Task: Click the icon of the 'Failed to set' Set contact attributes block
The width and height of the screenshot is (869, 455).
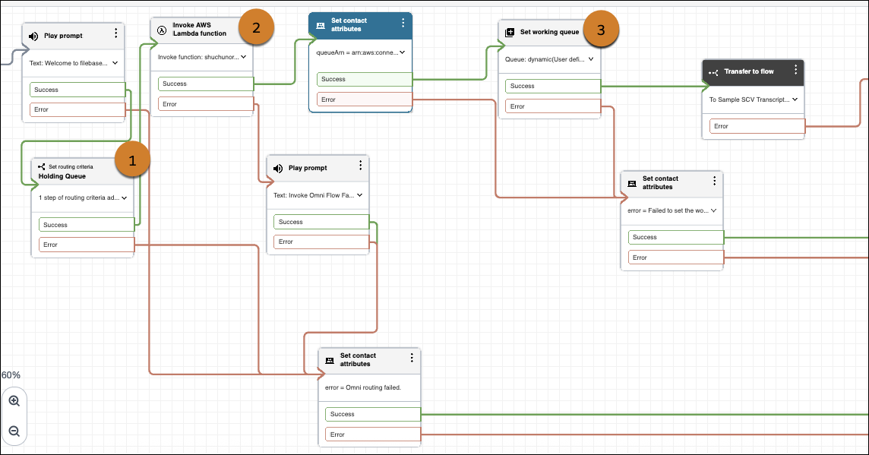Action: point(632,183)
